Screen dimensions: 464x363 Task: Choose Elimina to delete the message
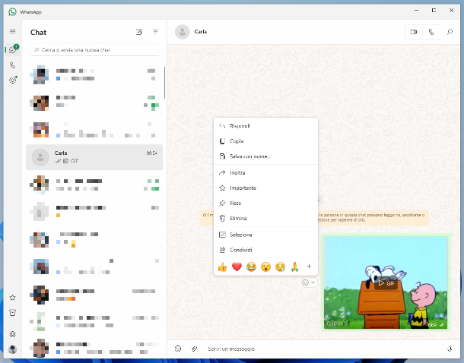265,218
